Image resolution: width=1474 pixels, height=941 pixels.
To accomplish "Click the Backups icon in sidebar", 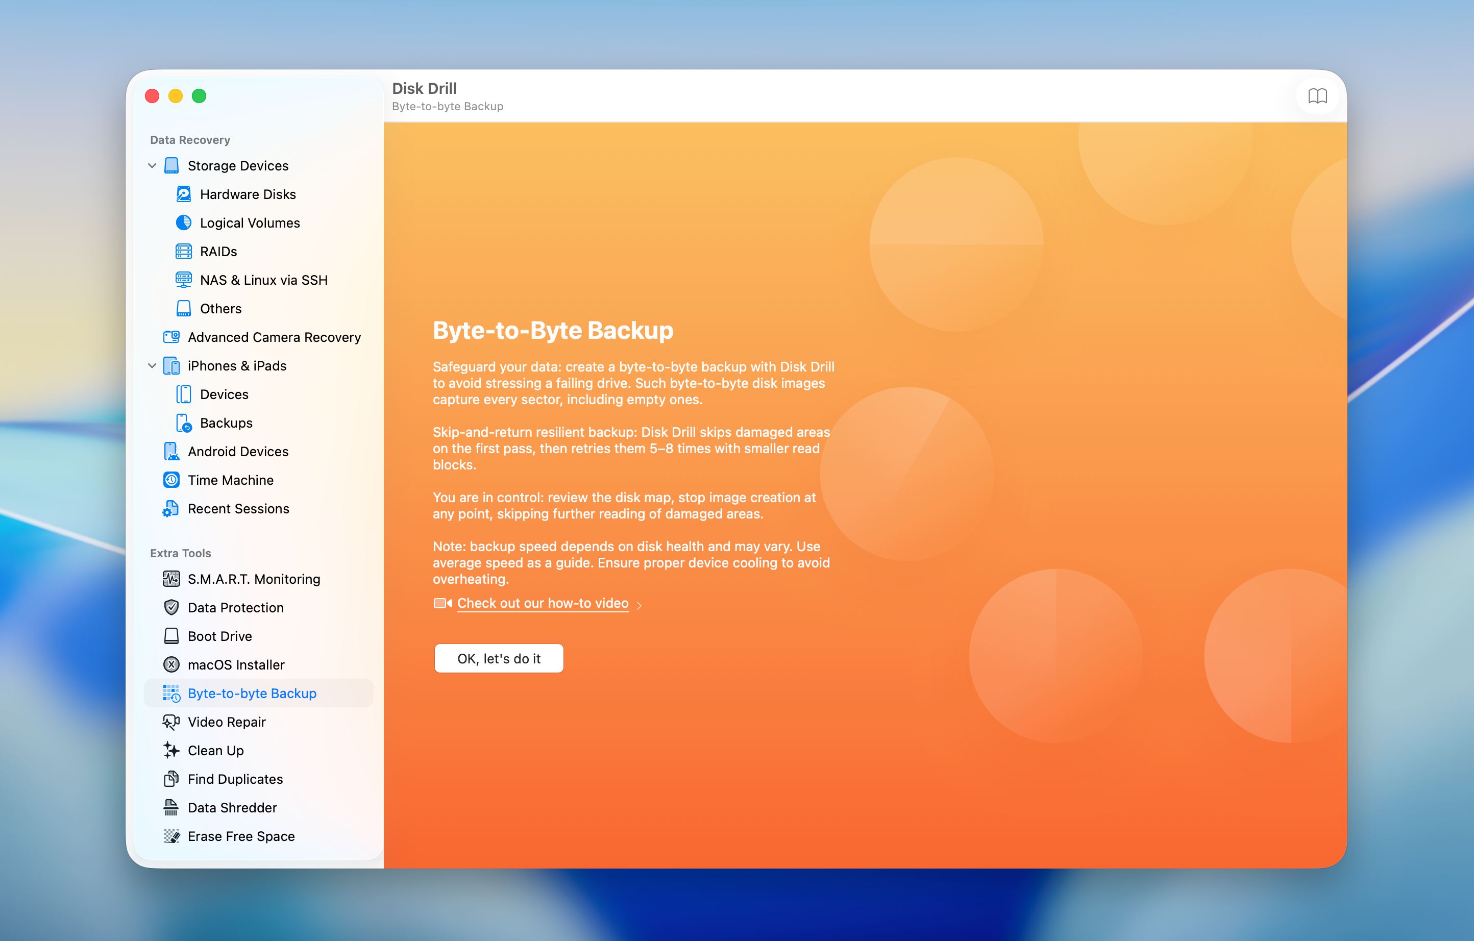I will [184, 423].
